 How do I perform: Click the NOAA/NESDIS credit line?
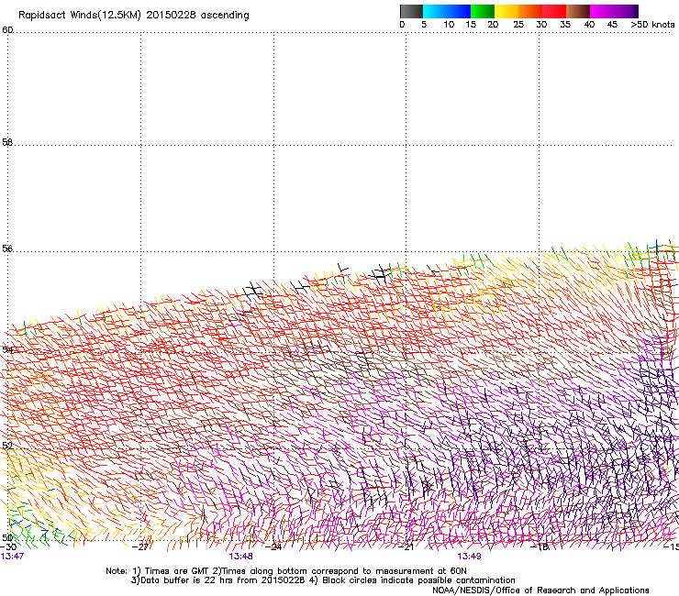(540, 590)
